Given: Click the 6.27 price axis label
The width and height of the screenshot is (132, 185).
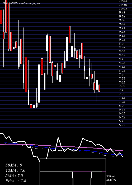Looking at the screenshot, I should pos(122,125).
